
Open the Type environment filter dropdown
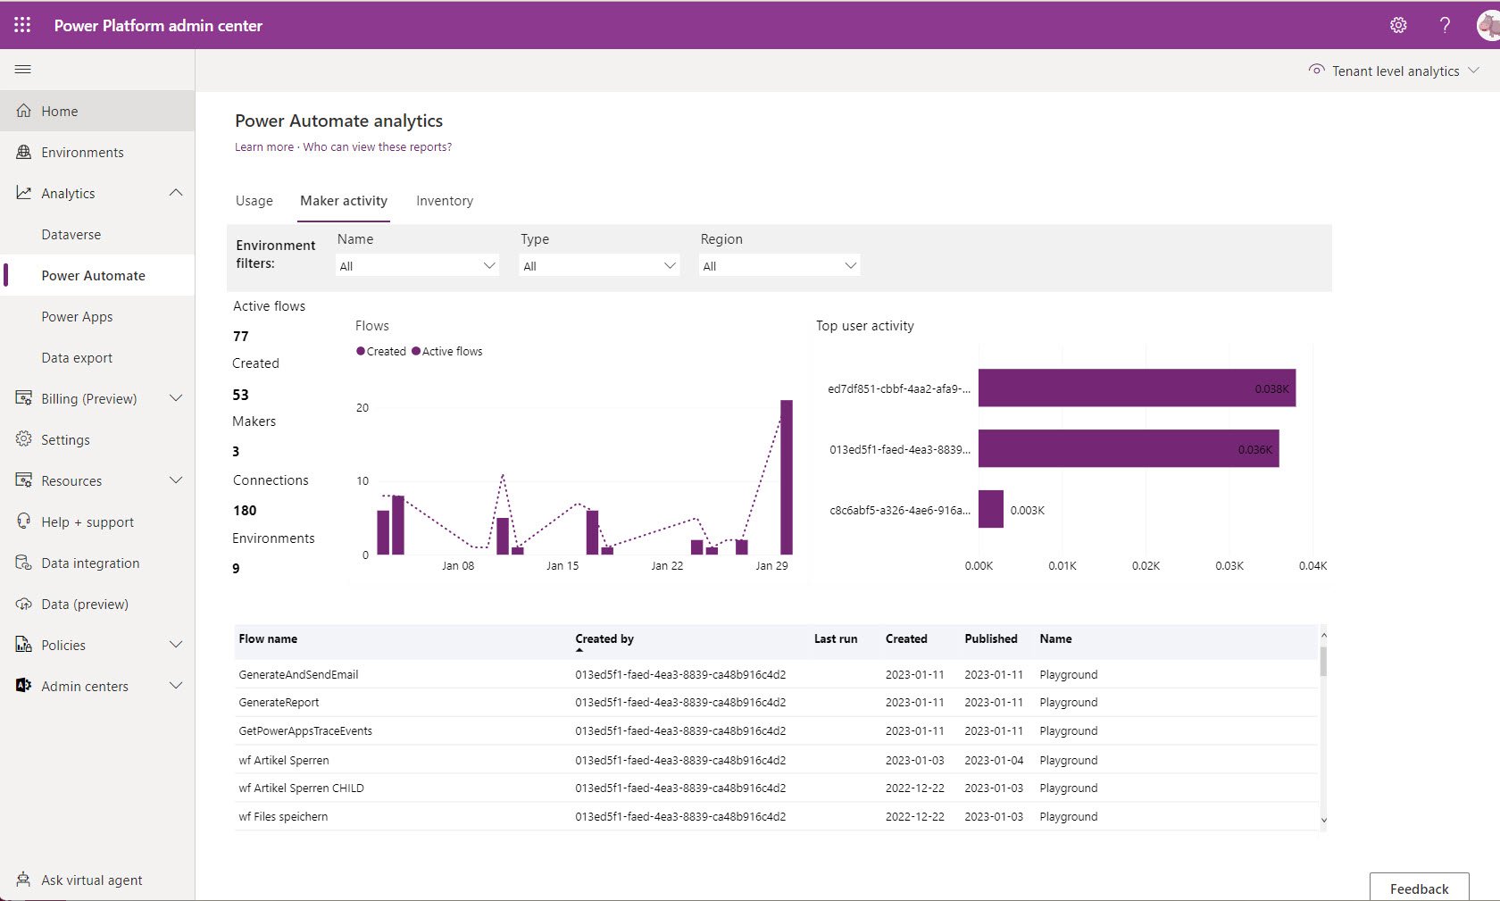[599, 265]
